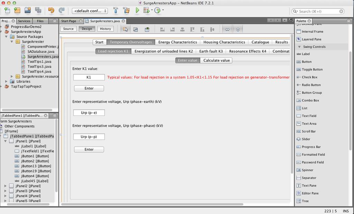The image size is (354, 214).
Task: Click the designer's horizontal scrollbar
Action: point(152,204)
